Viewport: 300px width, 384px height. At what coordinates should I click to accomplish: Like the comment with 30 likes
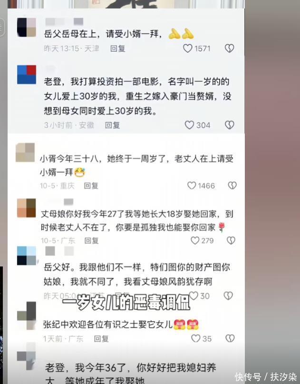pos(194,295)
